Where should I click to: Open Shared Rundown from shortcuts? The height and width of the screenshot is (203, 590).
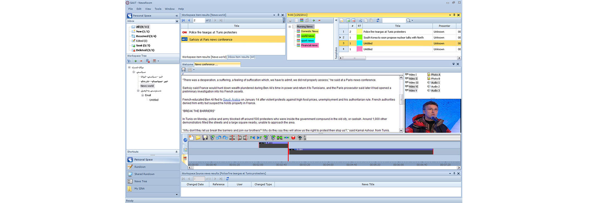[144, 174]
